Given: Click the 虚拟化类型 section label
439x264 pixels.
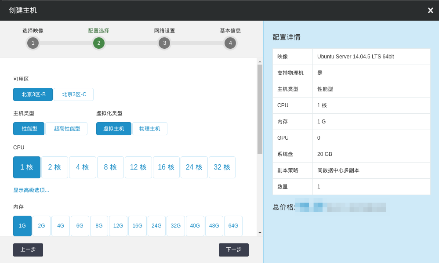Looking at the screenshot, I should (x=109, y=113).
